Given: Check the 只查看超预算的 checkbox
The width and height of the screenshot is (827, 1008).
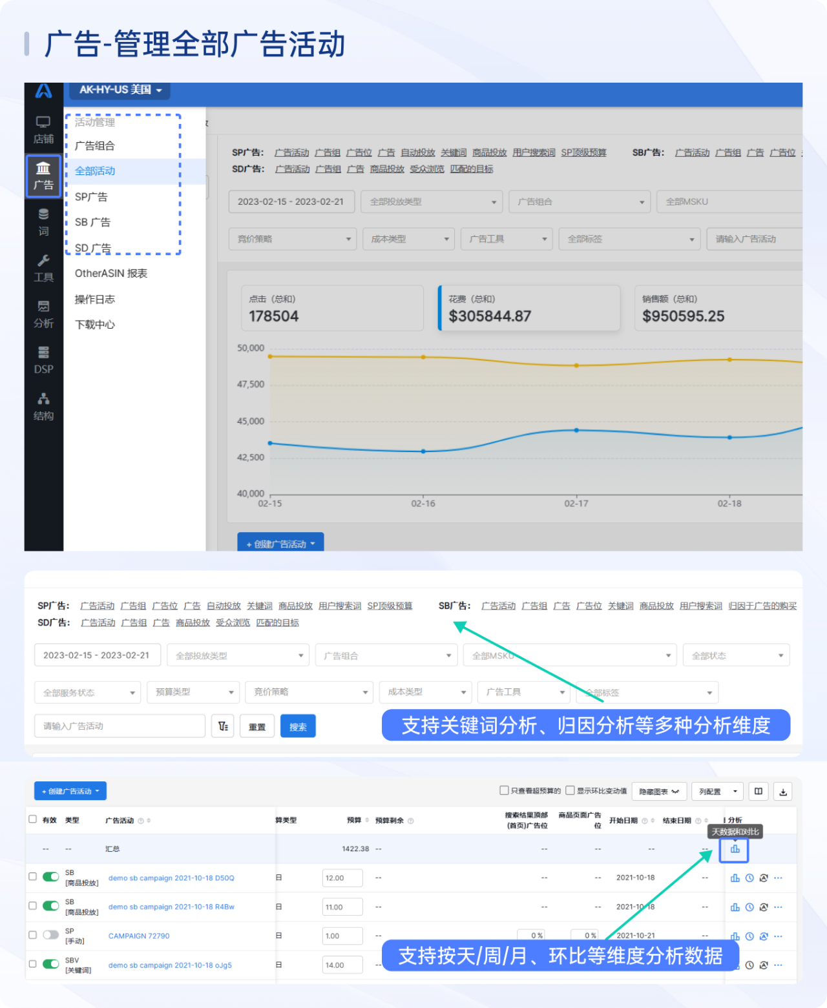Looking at the screenshot, I should click(x=504, y=790).
